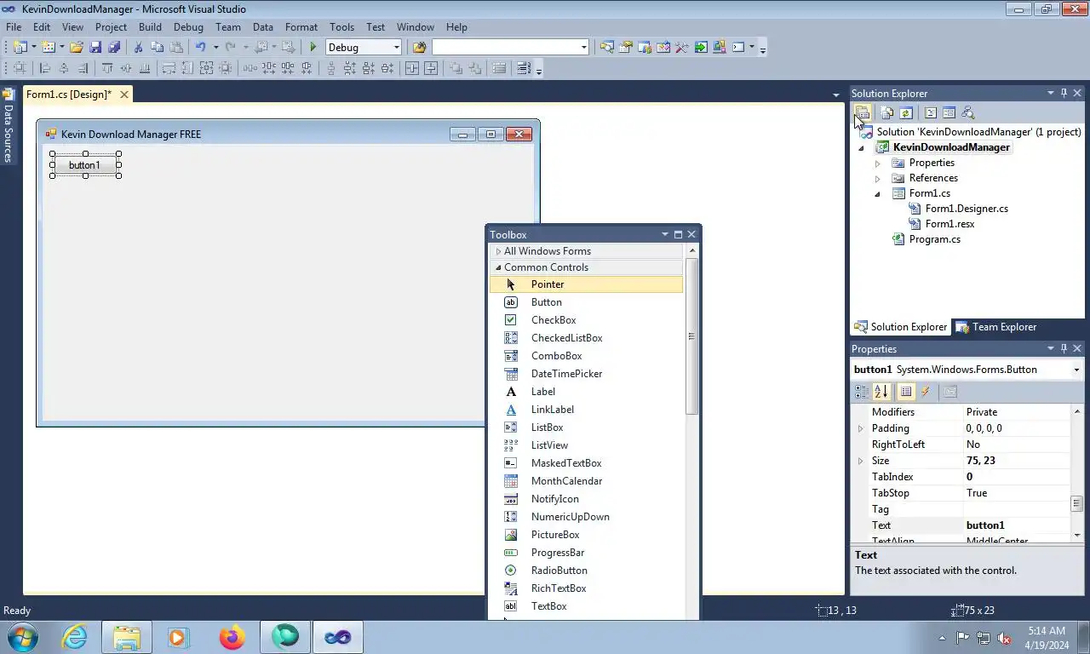Screen dimensions: 1090x654
Task: Open Firefox from the Windows taskbar
Action: [232, 637]
